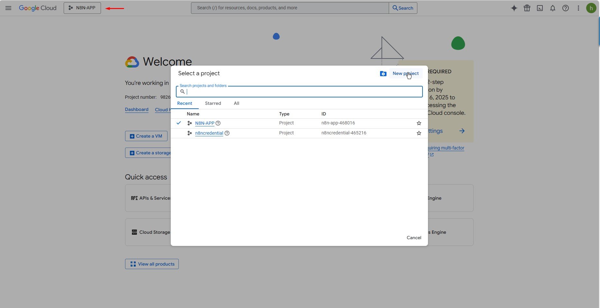Screen dimensions: 600x308
Task: Open the Gemini AI sparkle icon
Action: click(514, 8)
